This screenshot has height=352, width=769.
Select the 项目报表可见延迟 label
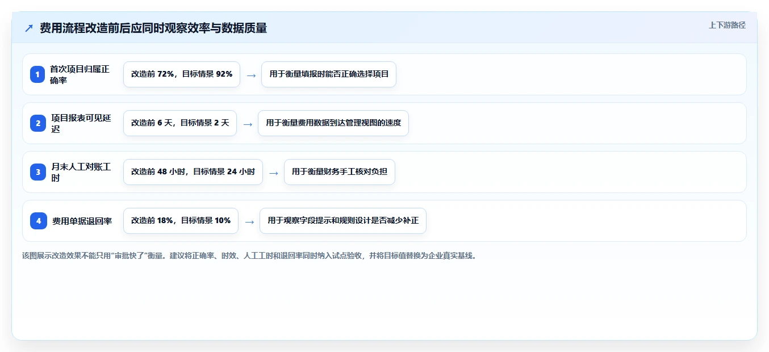pos(81,123)
